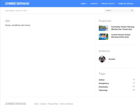Image resolution: width=140 pixels, height=105 pixels.
Task: Click the Zombie author avatar
Action: tap(102, 59)
